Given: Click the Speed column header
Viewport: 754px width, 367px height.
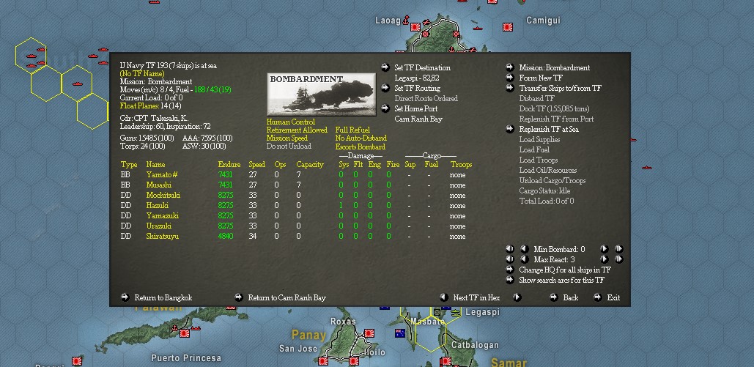Looking at the screenshot, I should 256,165.
